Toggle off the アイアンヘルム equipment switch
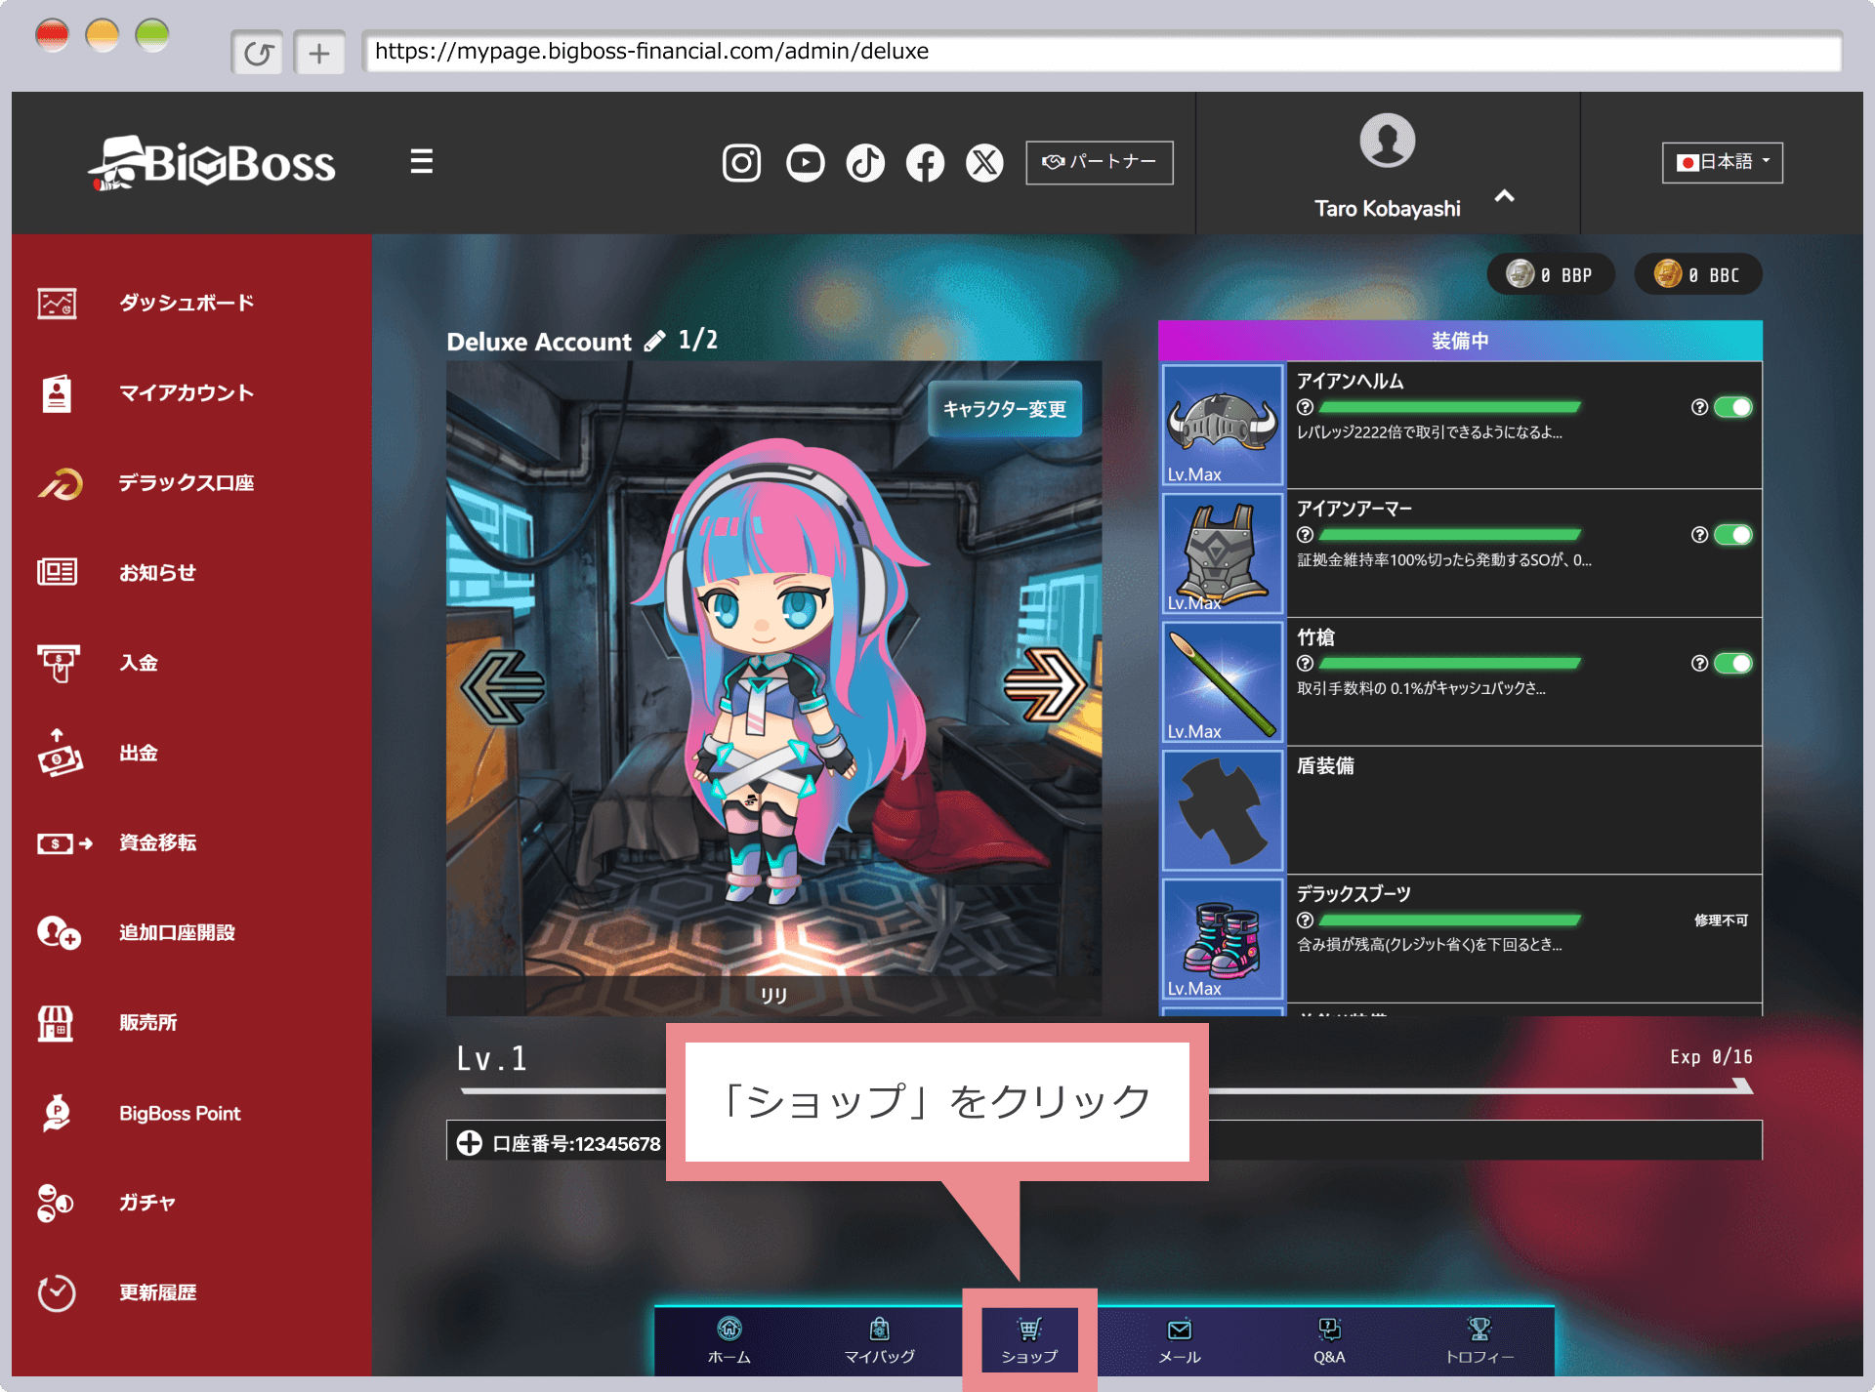The width and height of the screenshot is (1875, 1392). click(x=1733, y=407)
